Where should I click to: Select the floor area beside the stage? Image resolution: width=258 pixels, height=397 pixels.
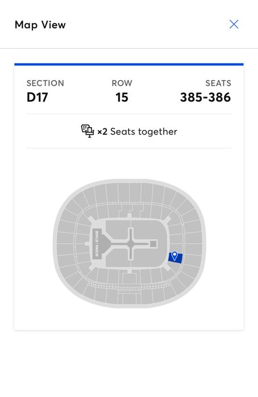click(117, 228)
